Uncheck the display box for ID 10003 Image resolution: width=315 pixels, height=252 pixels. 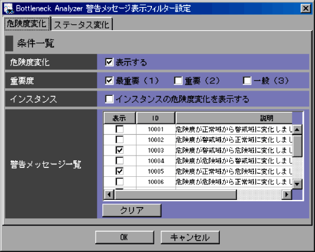[120, 150]
